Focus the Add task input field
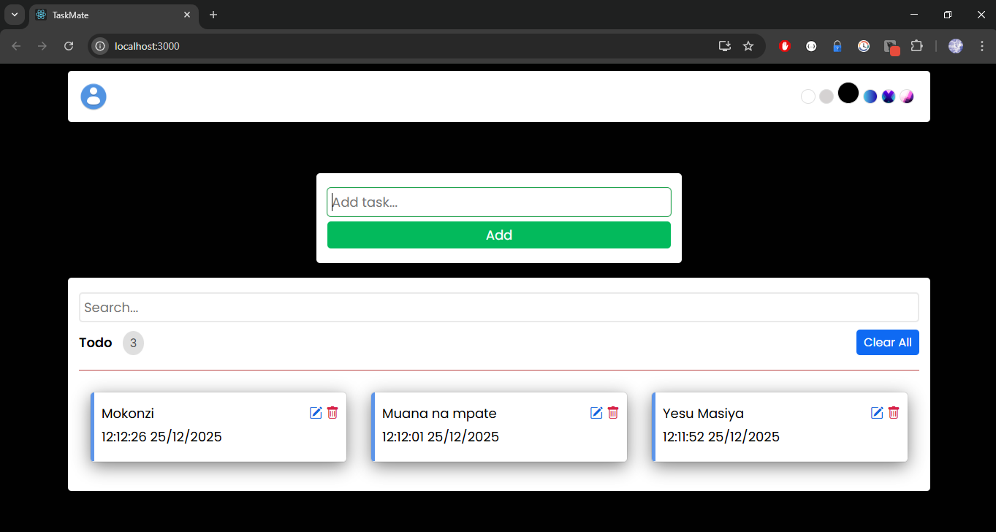Viewport: 996px width, 532px height. (499, 202)
